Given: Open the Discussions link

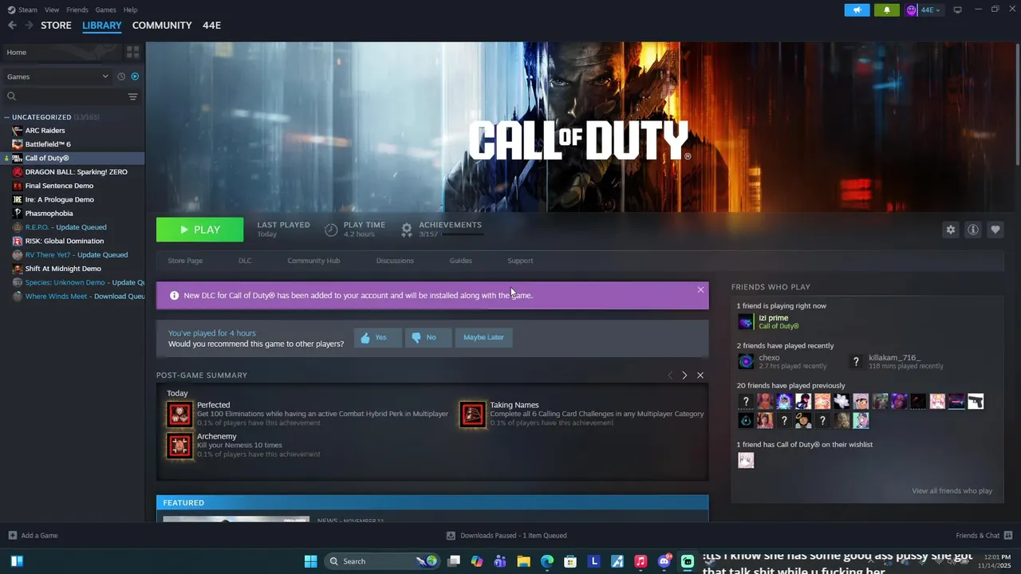Looking at the screenshot, I should coord(395,261).
